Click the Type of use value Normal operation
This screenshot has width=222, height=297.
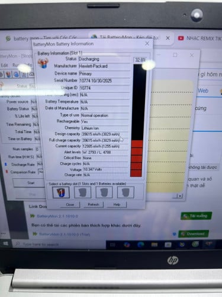pos(105,115)
